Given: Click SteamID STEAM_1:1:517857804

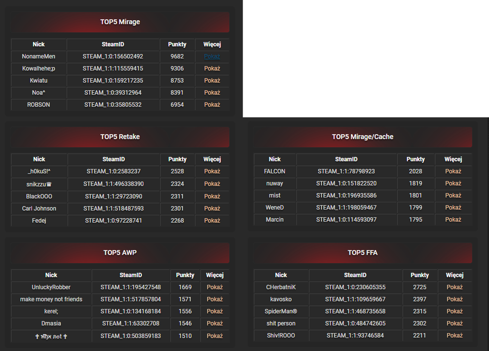Looking at the screenshot, I should pos(131,299).
